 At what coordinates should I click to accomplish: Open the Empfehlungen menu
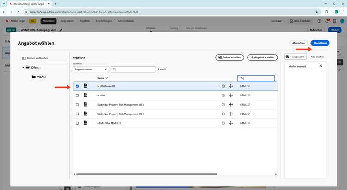[x=104, y=21]
